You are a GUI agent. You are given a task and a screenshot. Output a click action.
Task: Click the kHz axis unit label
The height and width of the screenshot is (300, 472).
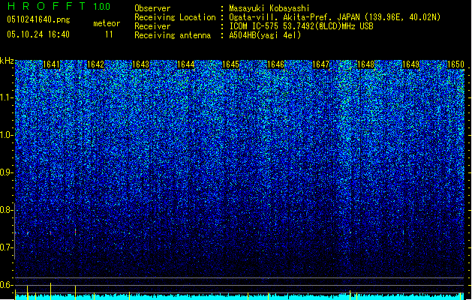point(7,61)
